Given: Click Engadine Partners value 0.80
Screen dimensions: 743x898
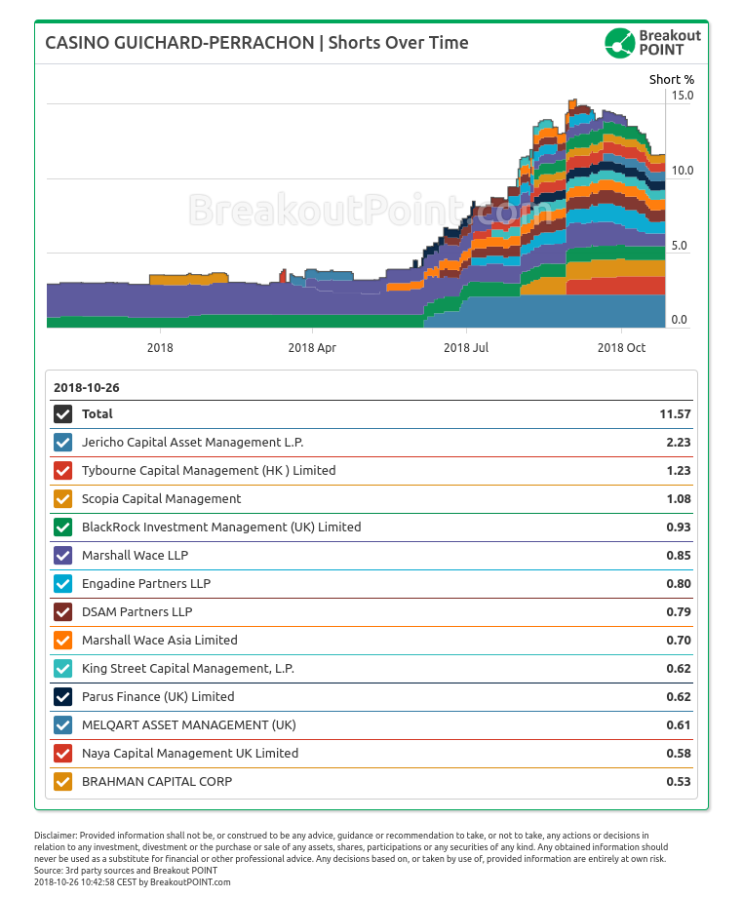Looking at the screenshot, I should click(x=679, y=584).
